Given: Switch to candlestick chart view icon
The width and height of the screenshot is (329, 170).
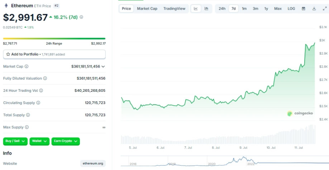Looking at the screenshot, I should pyautogui.click(x=206, y=9).
